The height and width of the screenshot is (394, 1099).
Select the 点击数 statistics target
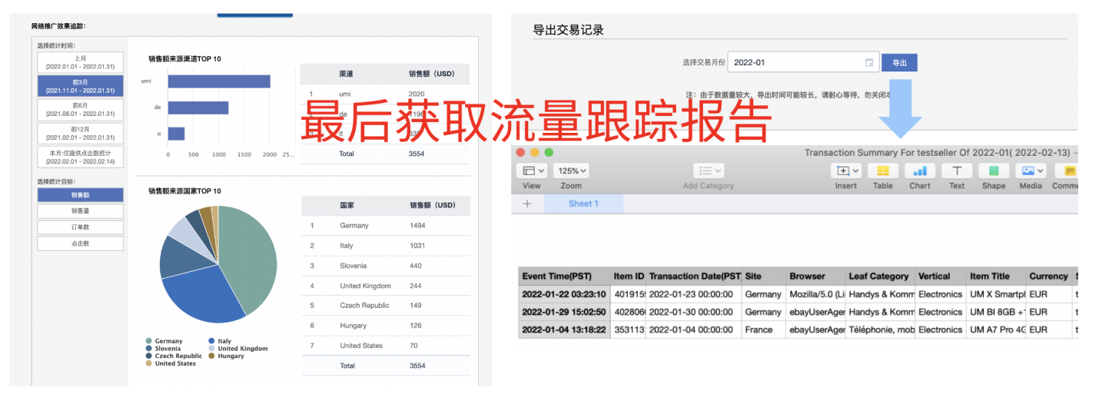[x=80, y=243]
